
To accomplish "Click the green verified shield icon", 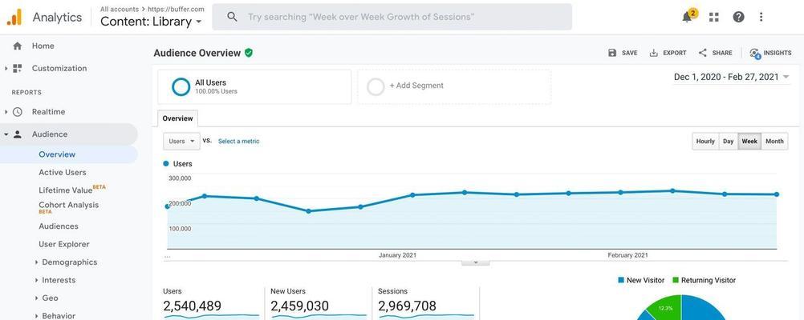I will [249, 53].
